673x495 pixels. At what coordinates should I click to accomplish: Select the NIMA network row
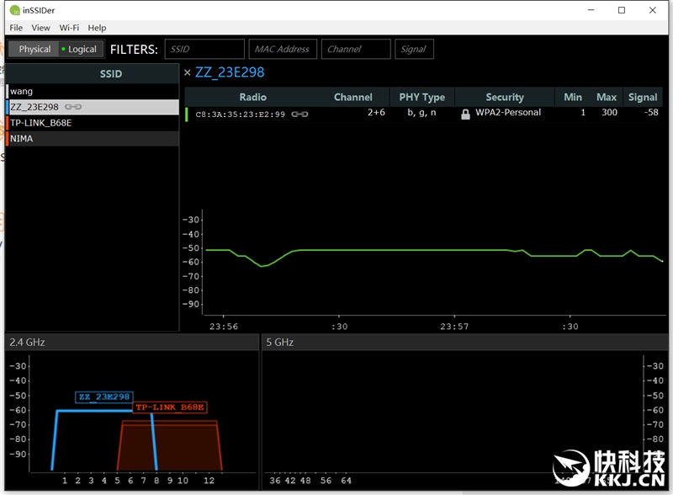93,138
